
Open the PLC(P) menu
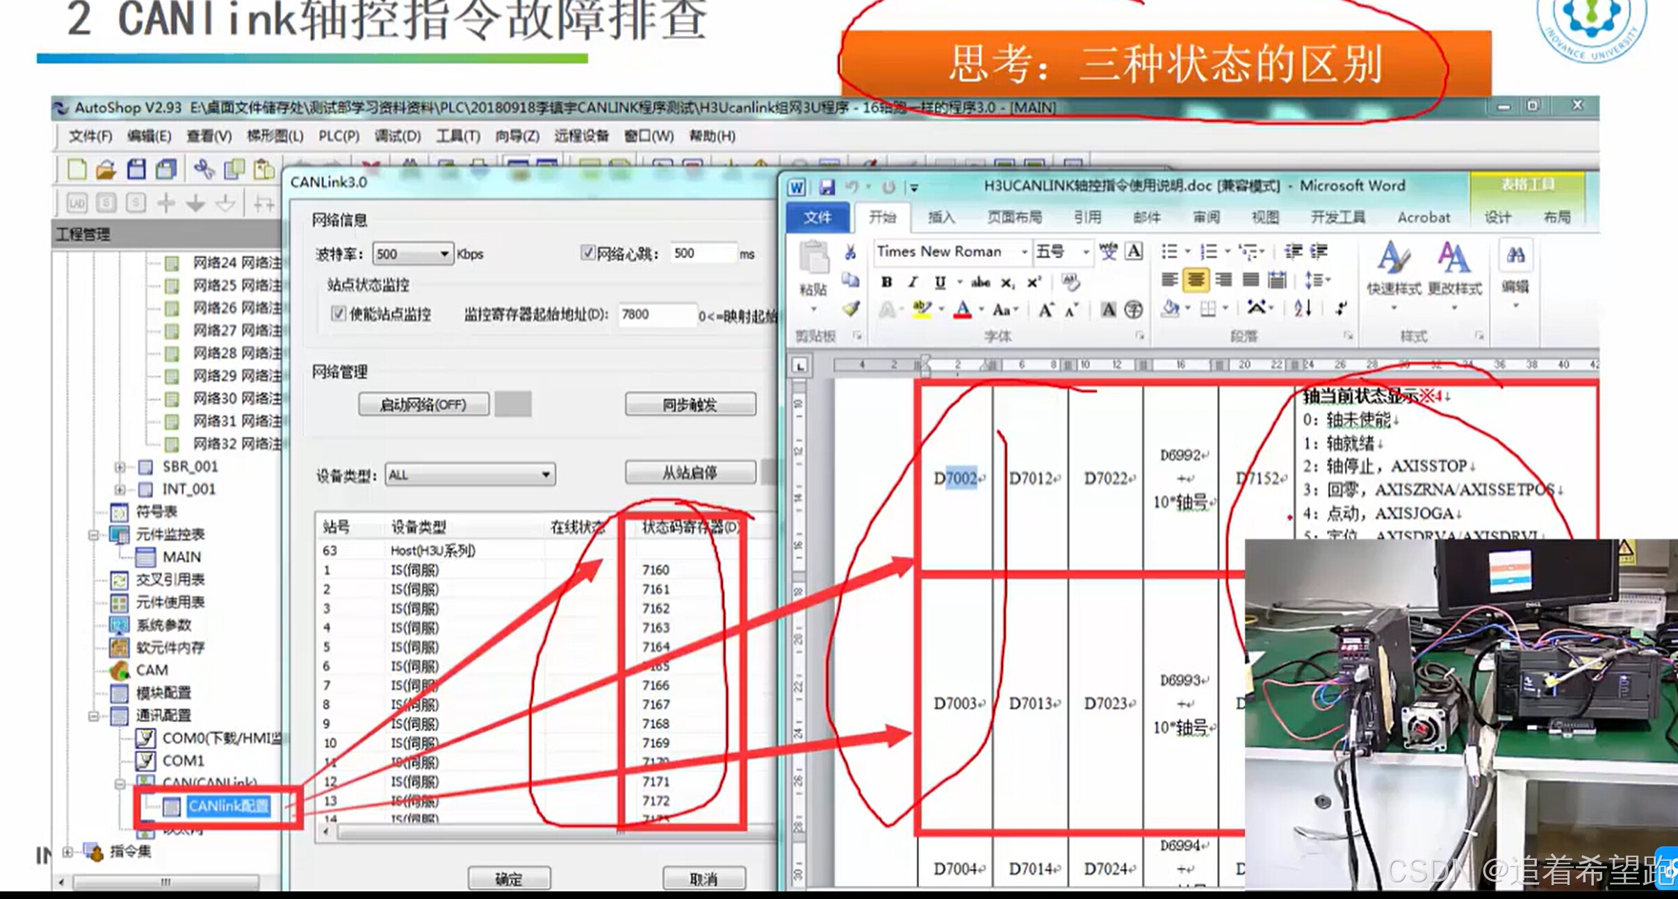339,136
